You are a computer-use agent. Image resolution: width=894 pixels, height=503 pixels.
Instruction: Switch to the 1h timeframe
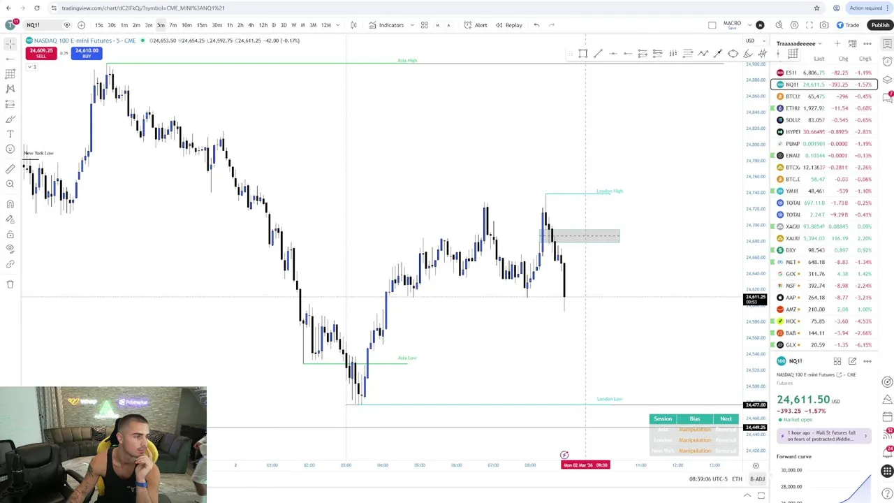230,25
